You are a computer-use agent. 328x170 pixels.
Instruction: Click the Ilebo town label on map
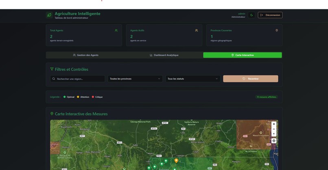pyautogui.click(x=136, y=145)
